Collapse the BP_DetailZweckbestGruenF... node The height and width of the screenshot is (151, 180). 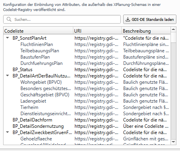(7, 133)
